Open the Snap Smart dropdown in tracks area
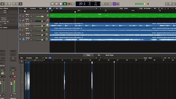The height and width of the screenshot is (99, 176). (131, 9)
